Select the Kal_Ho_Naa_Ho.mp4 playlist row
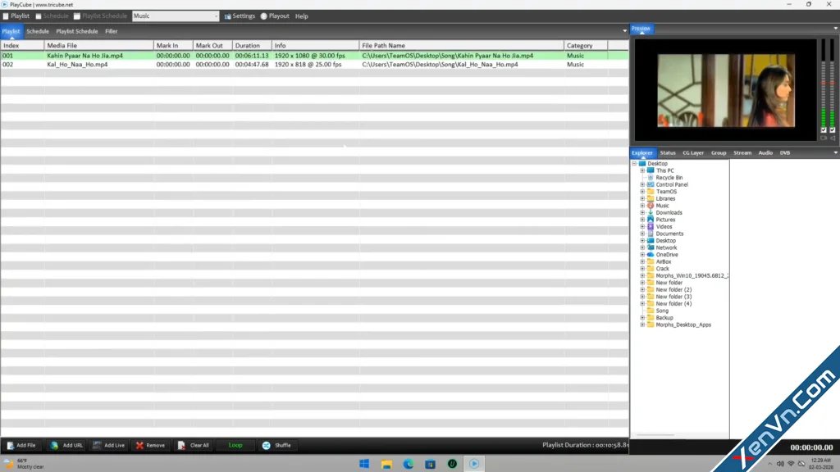Image resolution: width=840 pixels, height=472 pixels. click(314, 64)
